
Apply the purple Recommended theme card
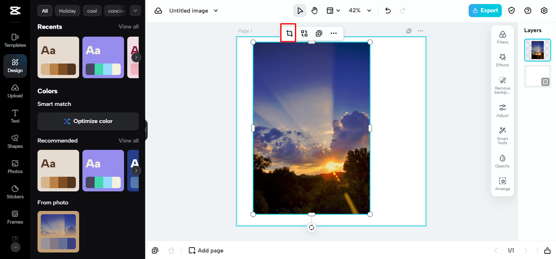(x=103, y=171)
